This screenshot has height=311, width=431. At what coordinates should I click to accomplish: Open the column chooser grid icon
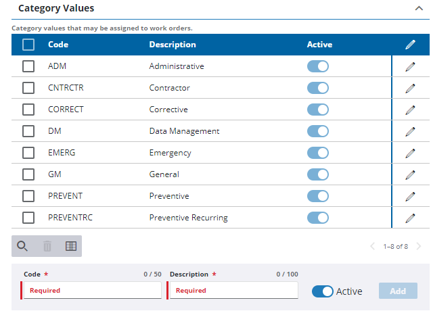pos(71,246)
